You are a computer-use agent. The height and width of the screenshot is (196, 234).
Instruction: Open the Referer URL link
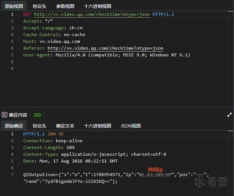tap(106, 48)
